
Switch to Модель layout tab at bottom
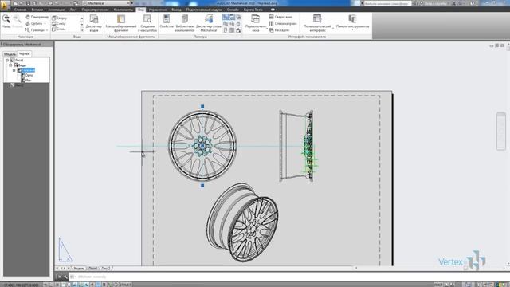79,269
